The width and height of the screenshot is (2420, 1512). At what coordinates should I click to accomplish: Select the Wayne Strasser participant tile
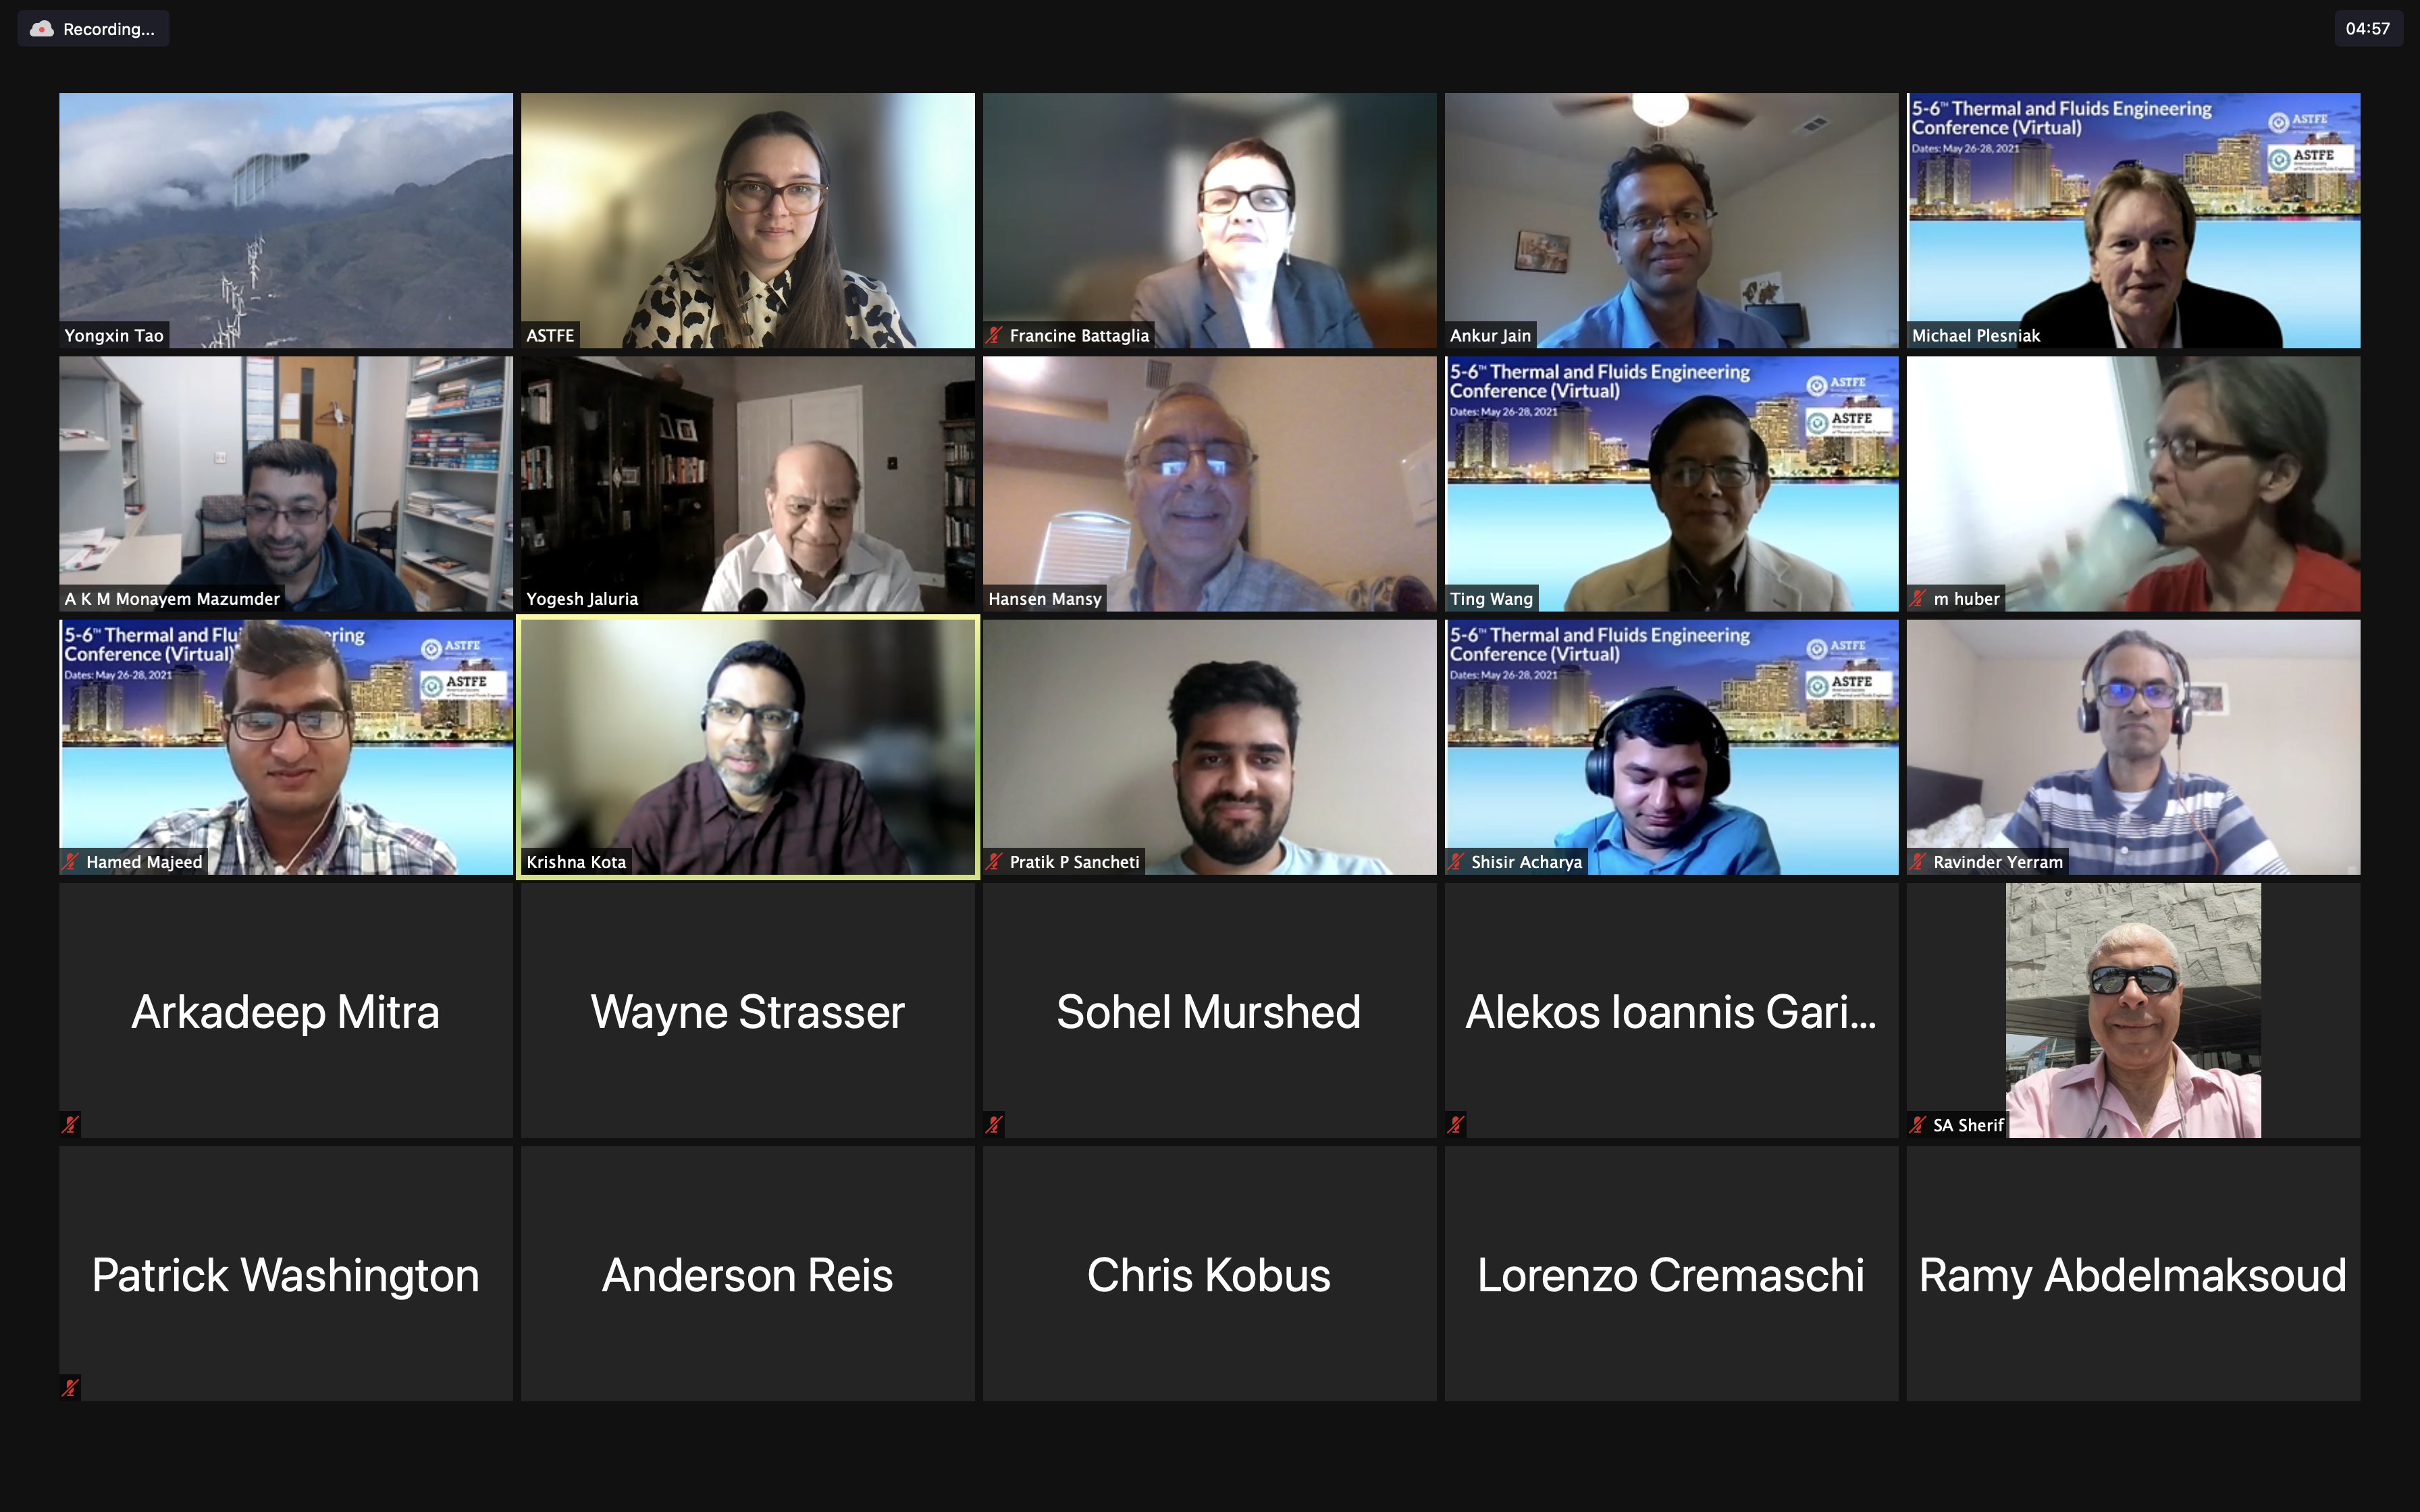pos(748,1010)
